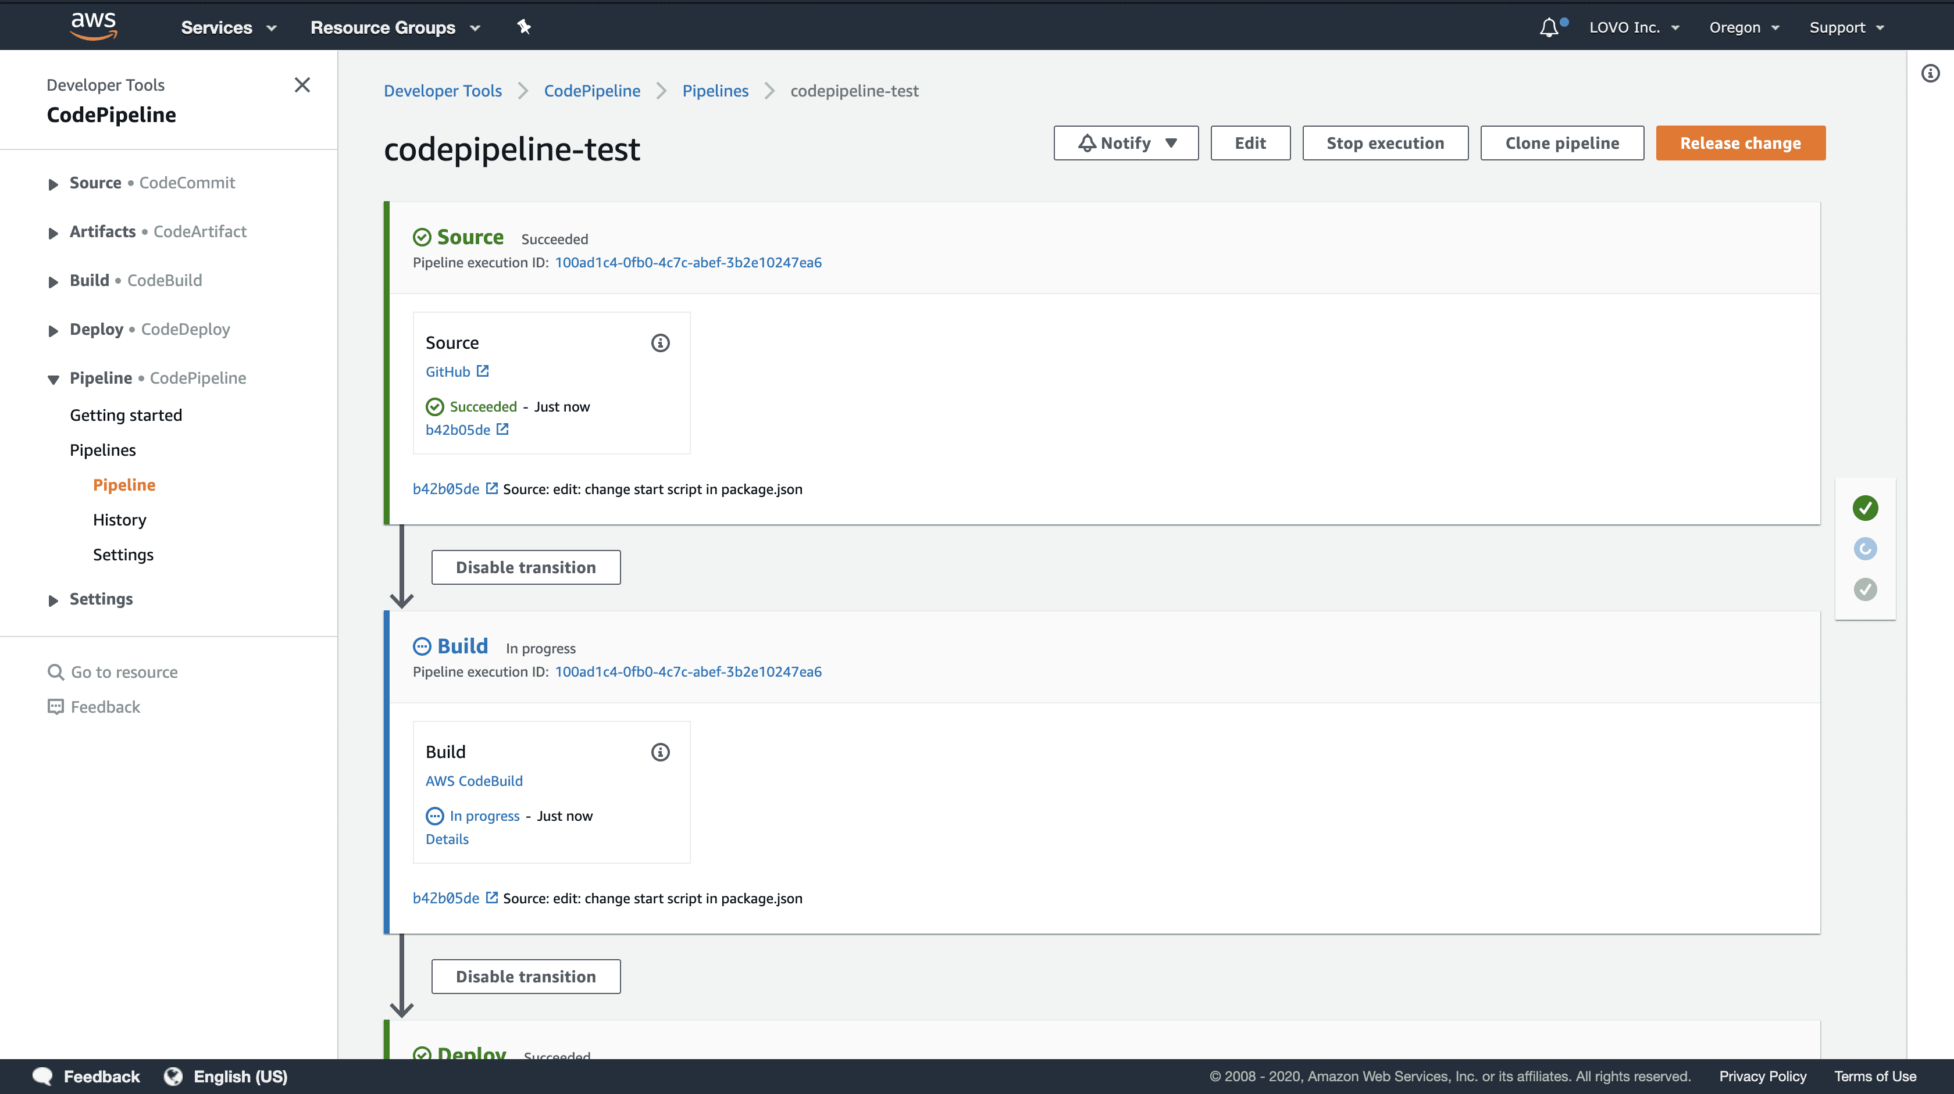
Task: Open commit b42b05de inside Source action card
Action: click(458, 430)
